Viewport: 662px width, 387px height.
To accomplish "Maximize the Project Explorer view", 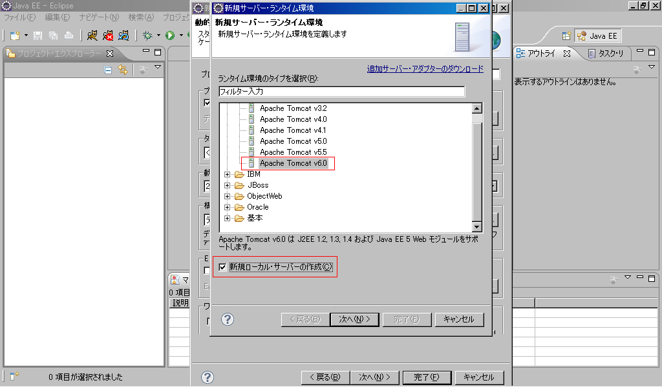I will tap(158, 52).
